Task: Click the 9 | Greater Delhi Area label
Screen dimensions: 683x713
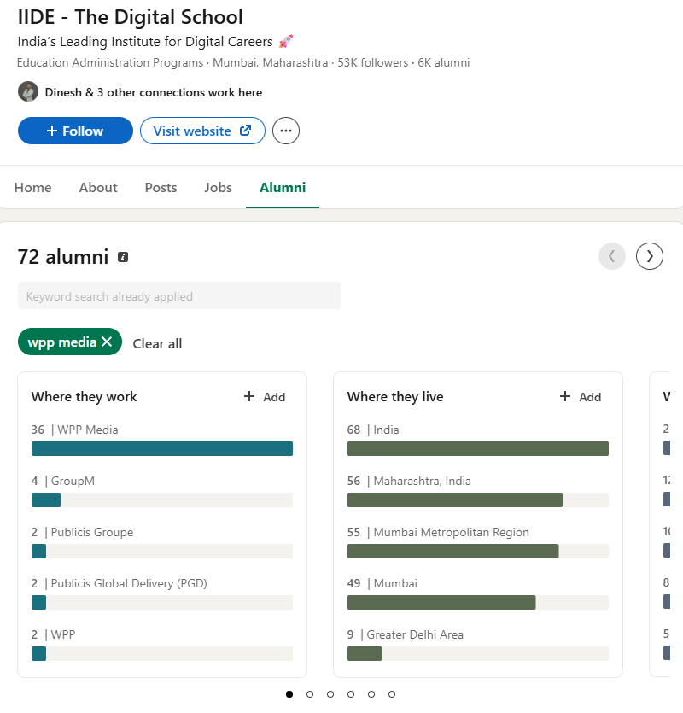Action: click(406, 634)
